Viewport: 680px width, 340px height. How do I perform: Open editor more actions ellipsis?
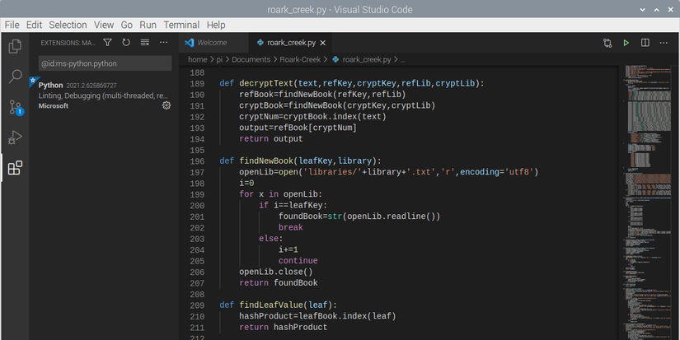[664, 43]
